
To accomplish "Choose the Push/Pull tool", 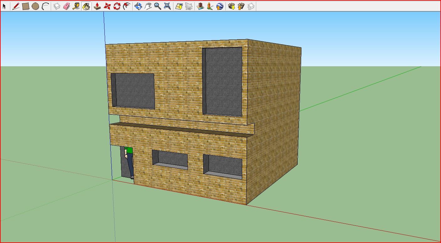I will tap(97, 6).
